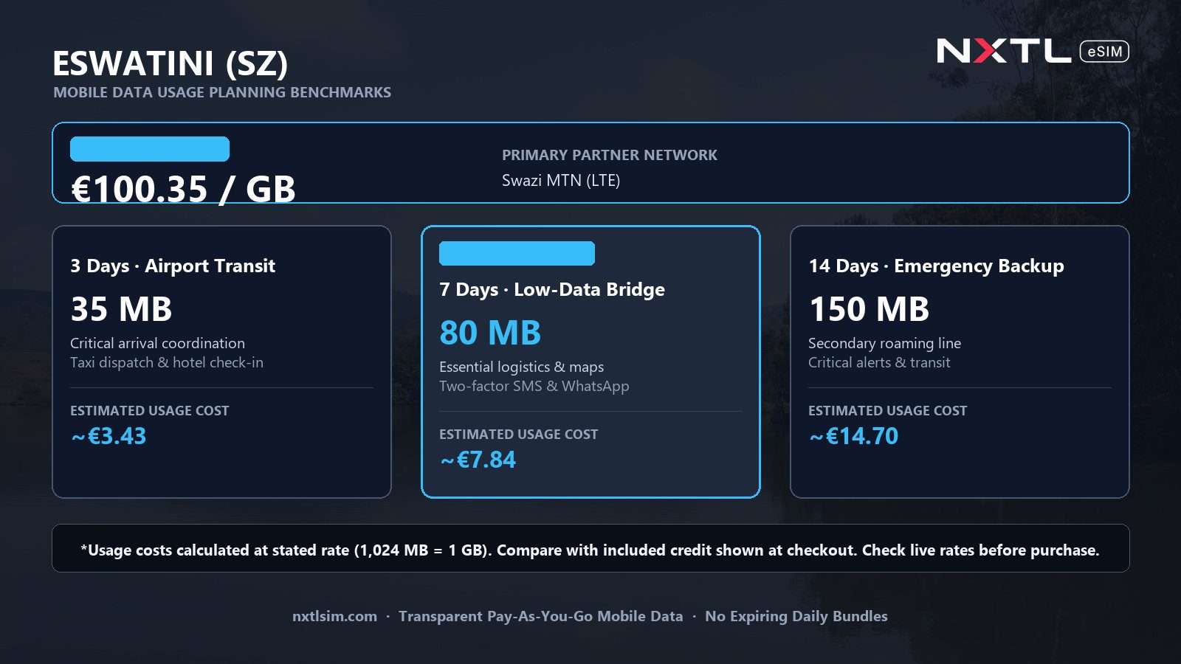The width and height of the screenshot is (1181, 664).
Task: Click the blue badge on 7 Days card
Action: click(x=517, y=253)
